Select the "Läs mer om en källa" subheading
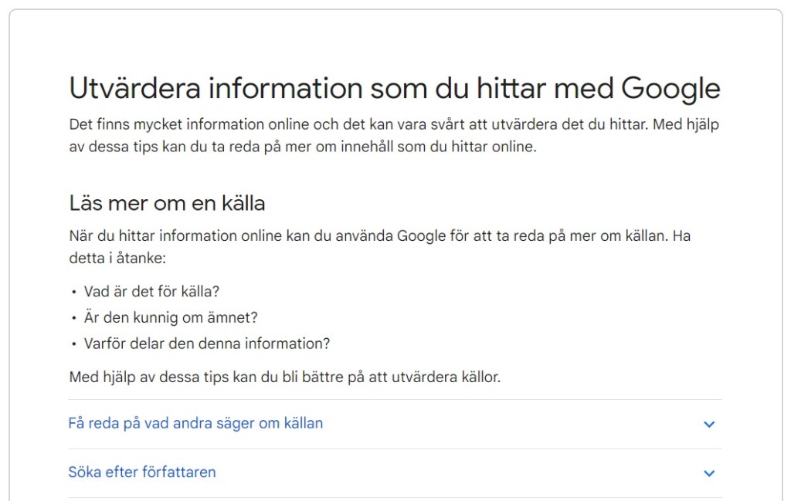The width and height of the screenshot is (791, 501). point(167,203)
